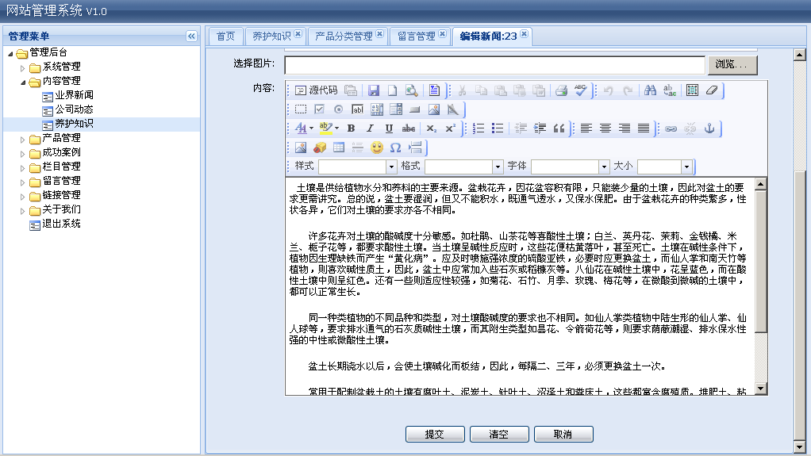
Task: Expand the 产品管理 tree folder
Action: click(24, 138)
